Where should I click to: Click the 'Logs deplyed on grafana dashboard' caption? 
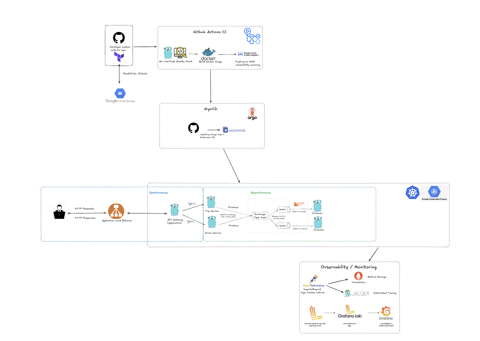click(386, 325)
